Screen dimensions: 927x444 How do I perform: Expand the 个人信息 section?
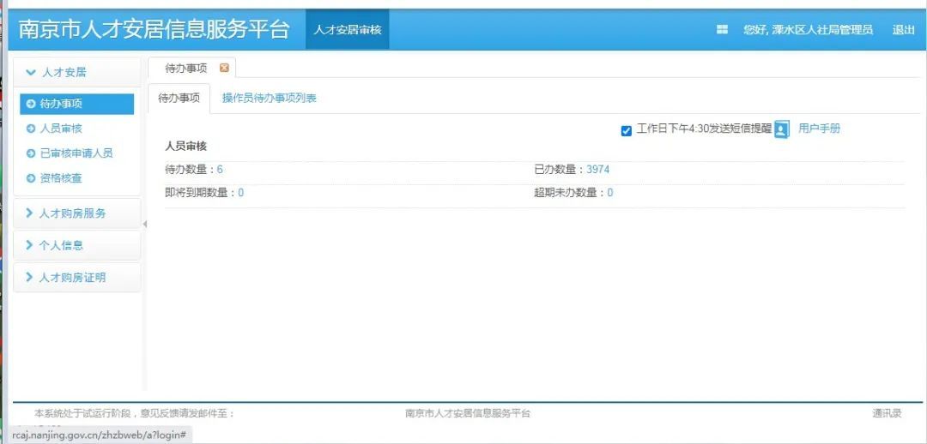pyautogui.click(x=77, y=246)
